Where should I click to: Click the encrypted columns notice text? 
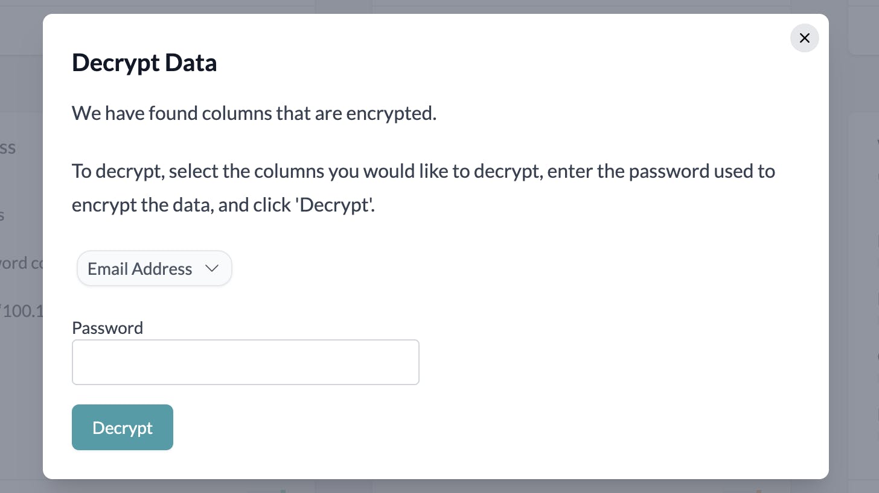254,113
